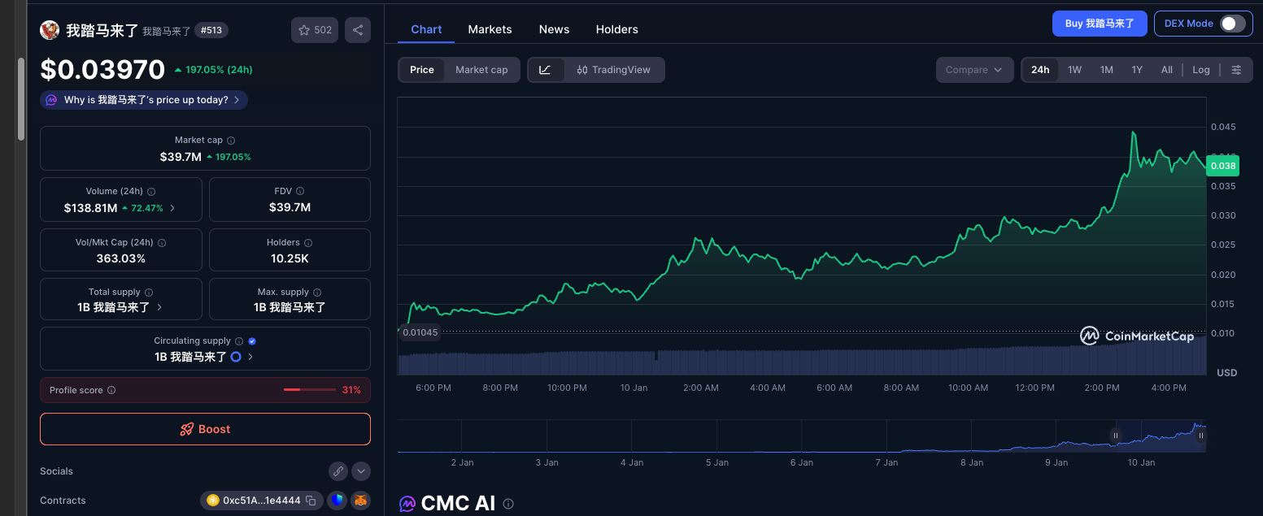
Task: Click the MetaMask fox icon
Action: 360,501
